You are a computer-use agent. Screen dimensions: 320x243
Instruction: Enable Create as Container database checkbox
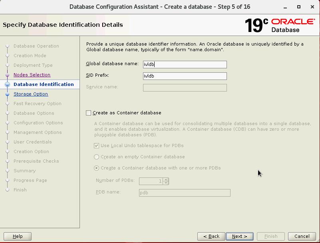[x=89, y=113]
